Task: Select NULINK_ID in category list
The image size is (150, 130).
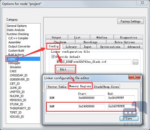Action: tap(17, 96)
